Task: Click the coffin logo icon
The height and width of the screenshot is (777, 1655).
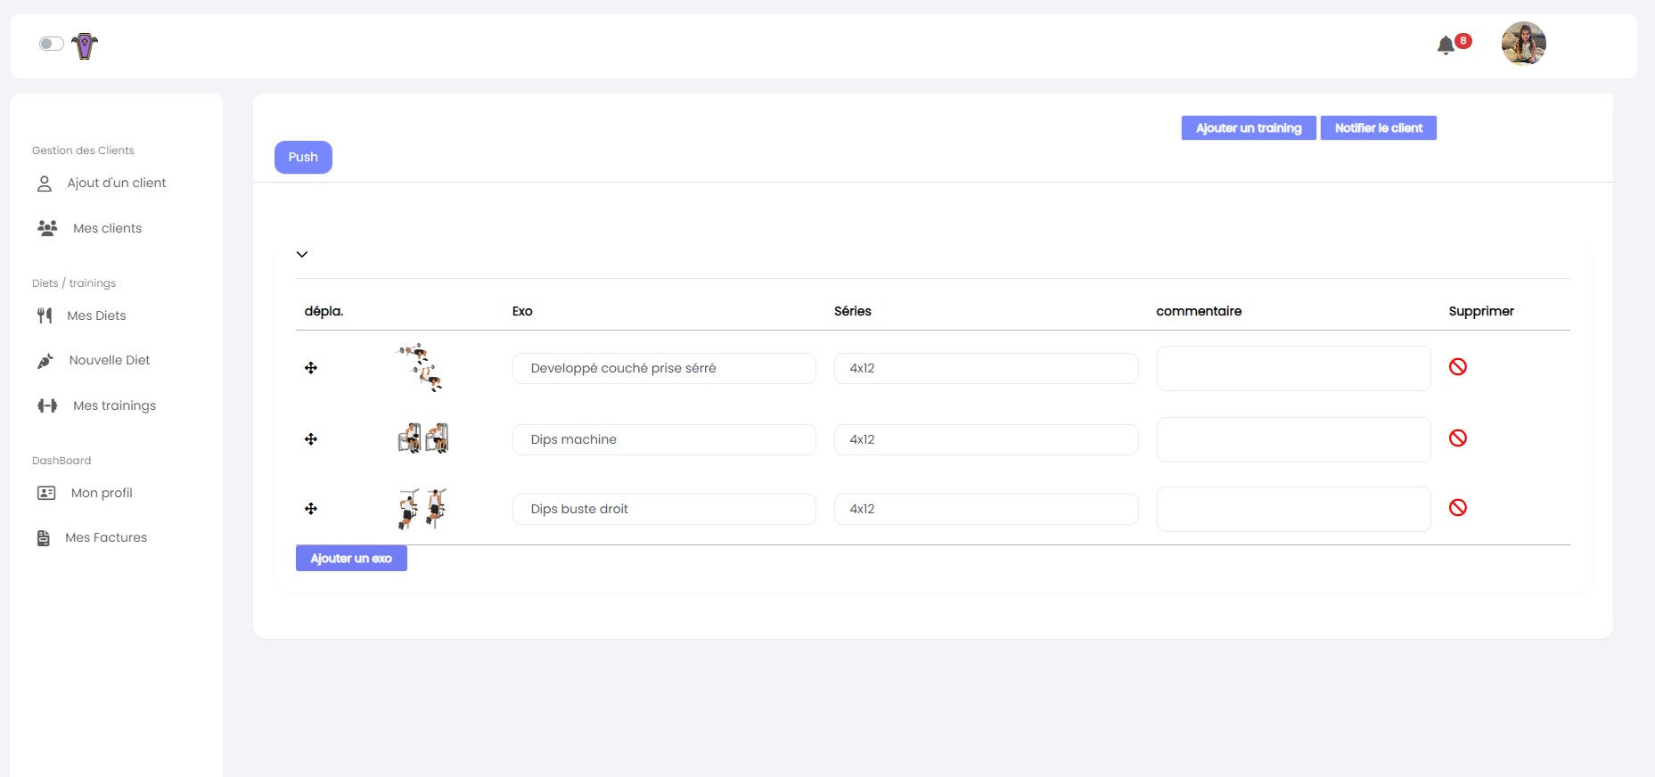Action: (85, 45)
